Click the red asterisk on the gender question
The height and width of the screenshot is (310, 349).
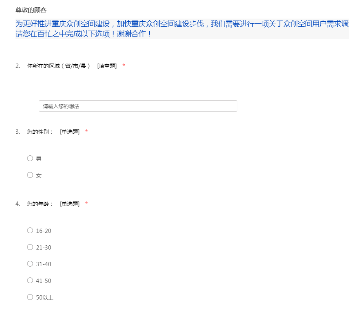pyautogui.click(x=86, y=132)
